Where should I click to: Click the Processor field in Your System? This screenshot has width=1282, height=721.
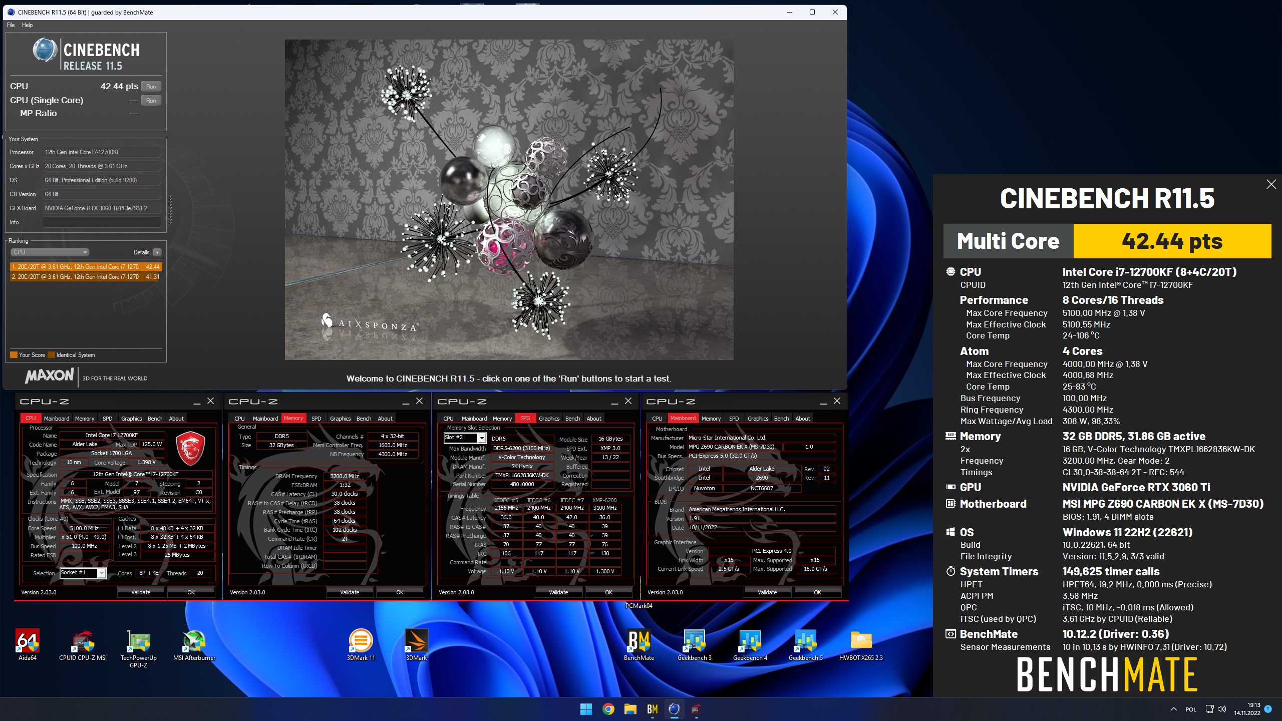click(x=102, y=152)
